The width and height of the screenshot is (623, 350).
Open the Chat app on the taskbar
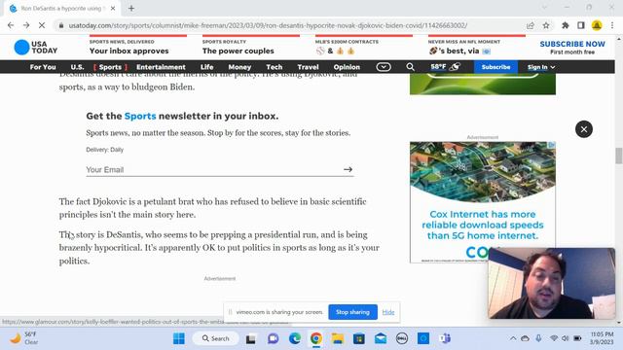click(273, 339)
